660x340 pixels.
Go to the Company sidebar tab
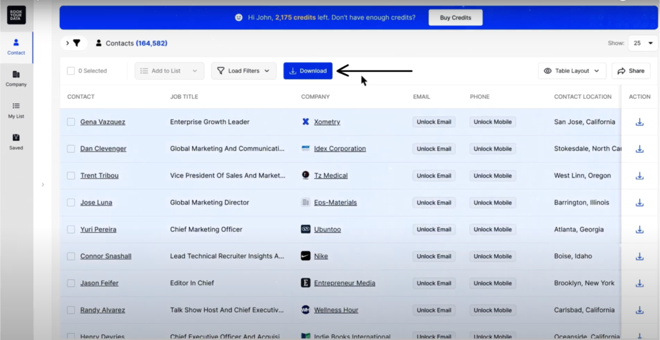(16, 78)
